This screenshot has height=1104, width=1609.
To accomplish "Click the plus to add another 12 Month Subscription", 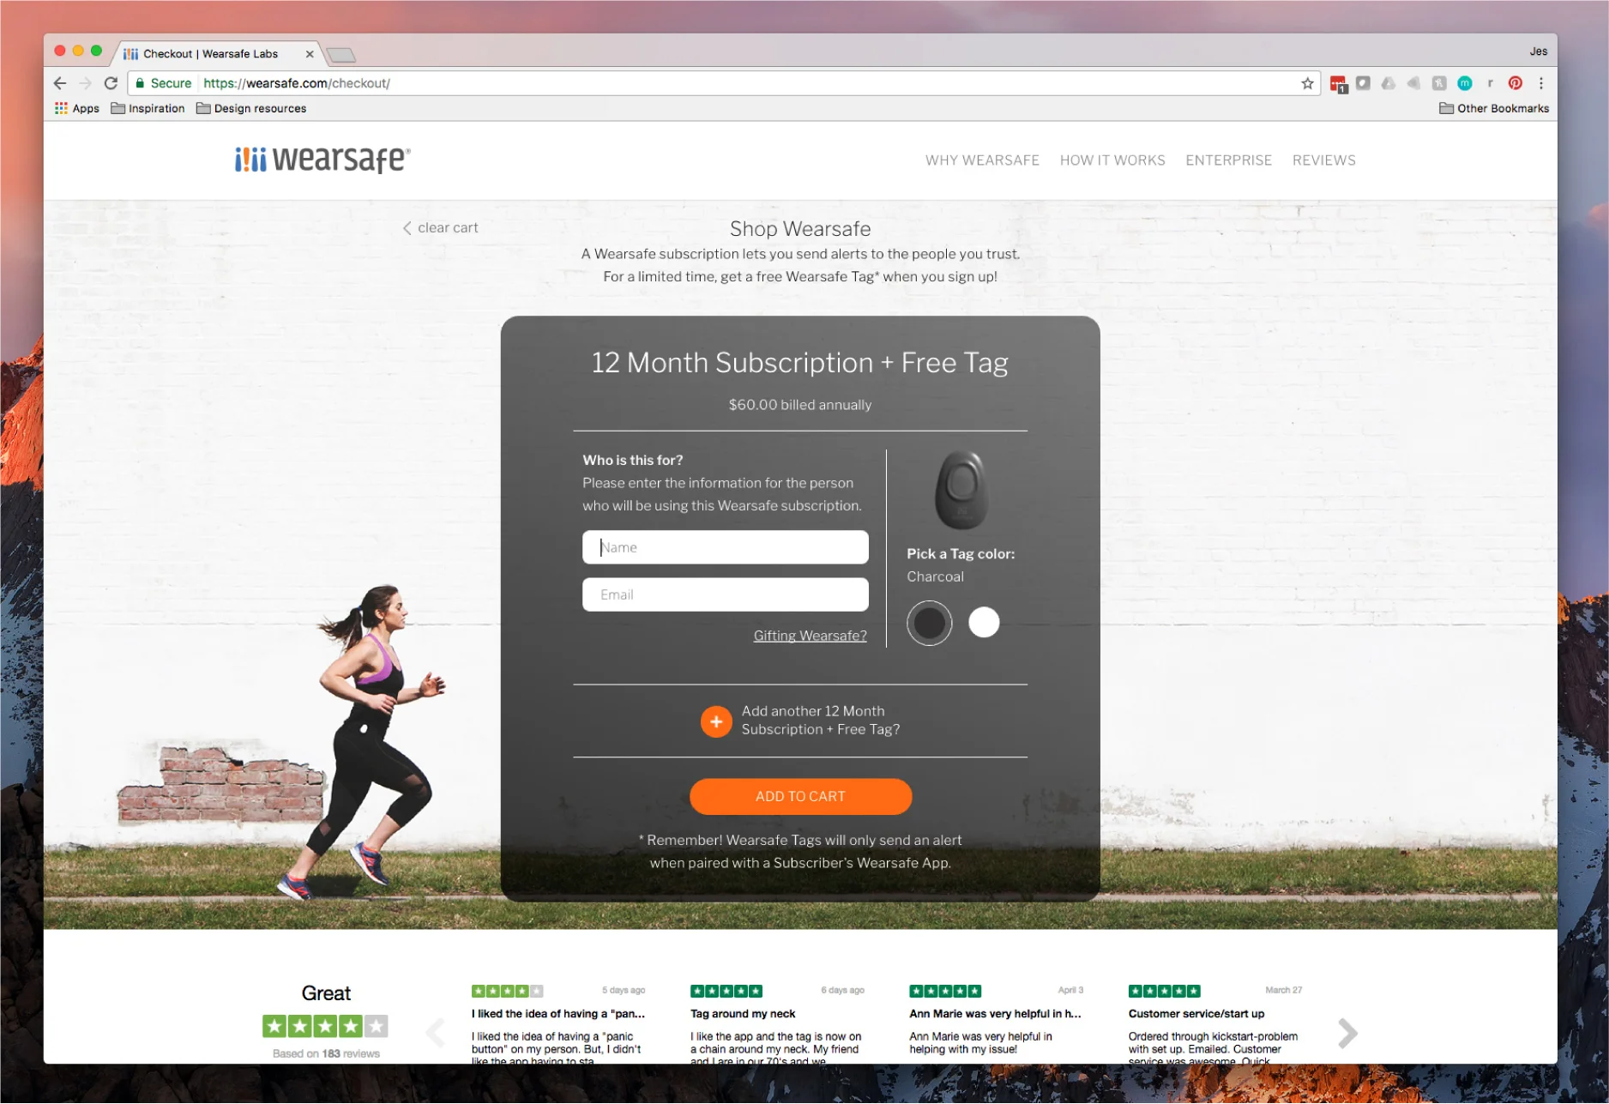I will (716, 721).
